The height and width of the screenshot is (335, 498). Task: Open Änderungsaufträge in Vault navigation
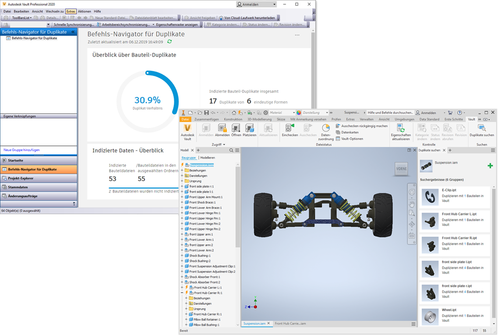39,196
